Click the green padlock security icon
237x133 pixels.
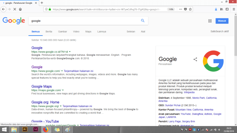(x=50, y=9)
